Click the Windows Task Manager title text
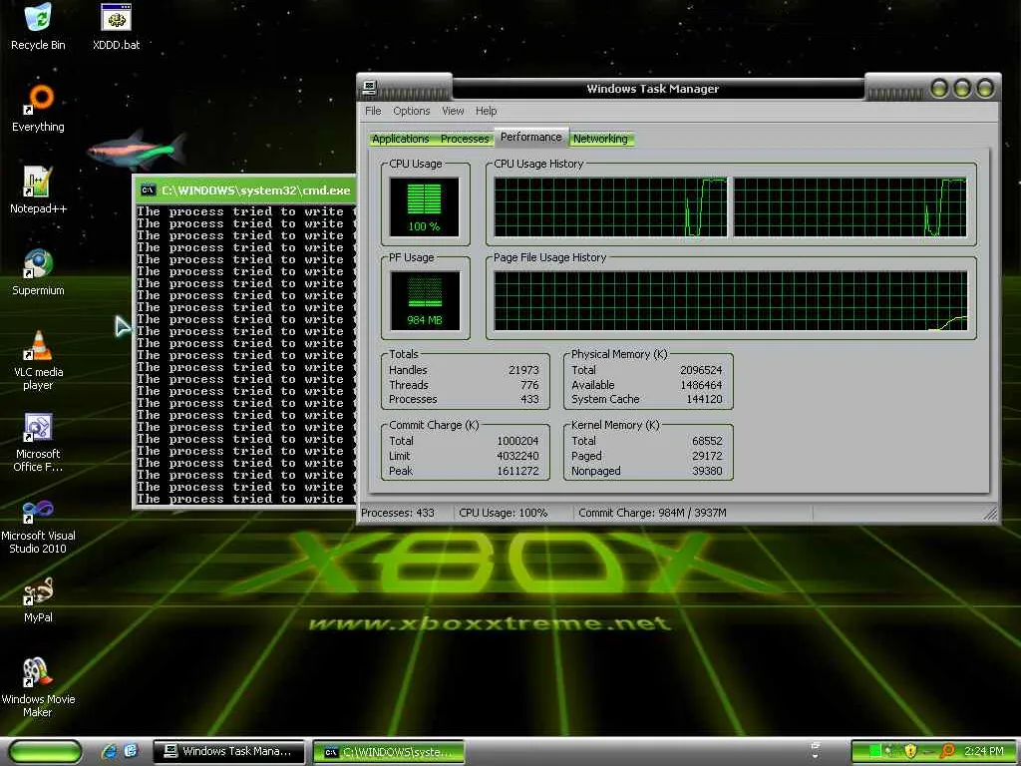Screen dimensions: 1021x766 point(652,89)
